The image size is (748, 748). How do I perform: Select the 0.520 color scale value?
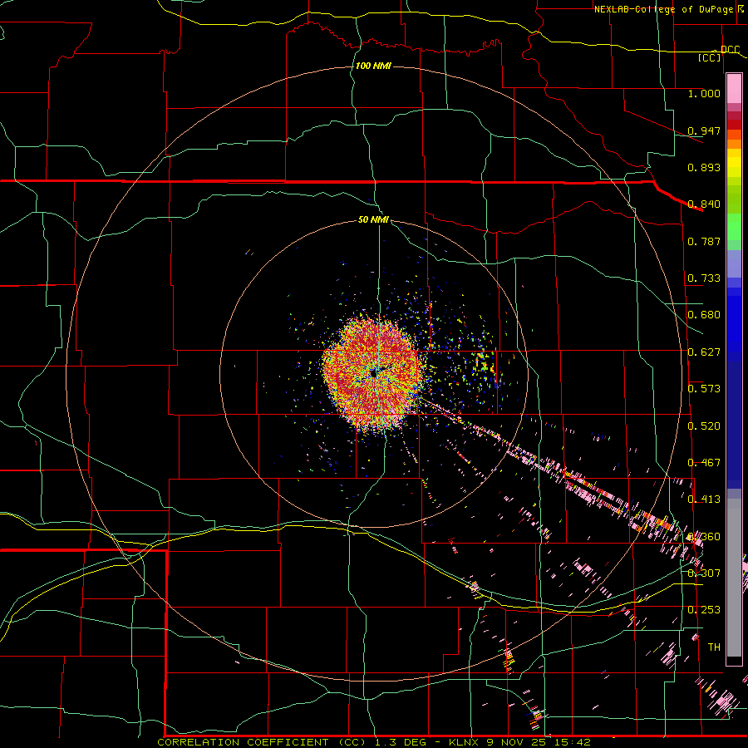(x=704, y=426)
